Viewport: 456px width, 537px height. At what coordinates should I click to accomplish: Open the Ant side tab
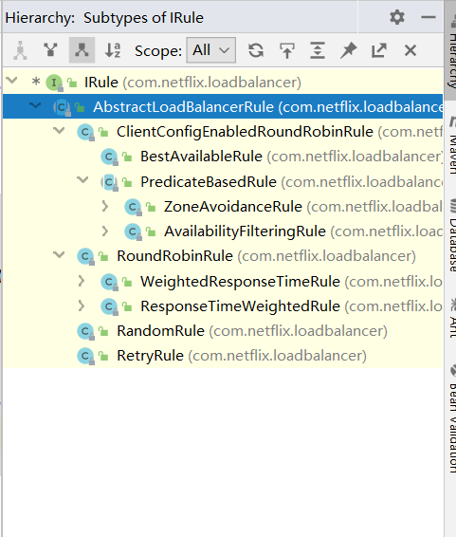click(452, 319)
